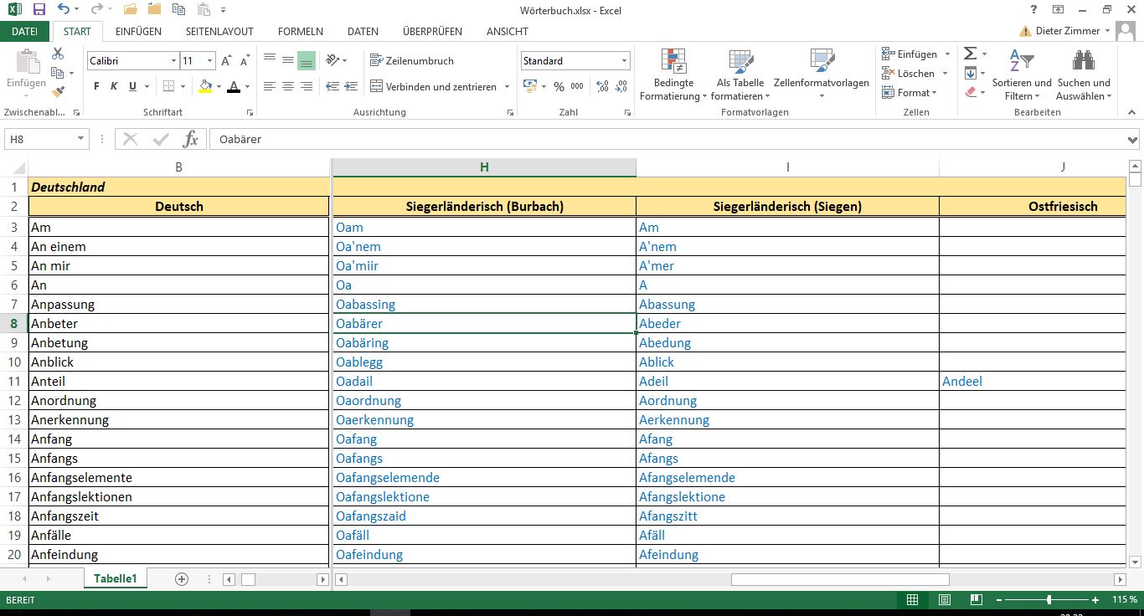Switch to the FORMELN tab
This screenshot has width=1144, height=616.
click(x=301, y=31)
